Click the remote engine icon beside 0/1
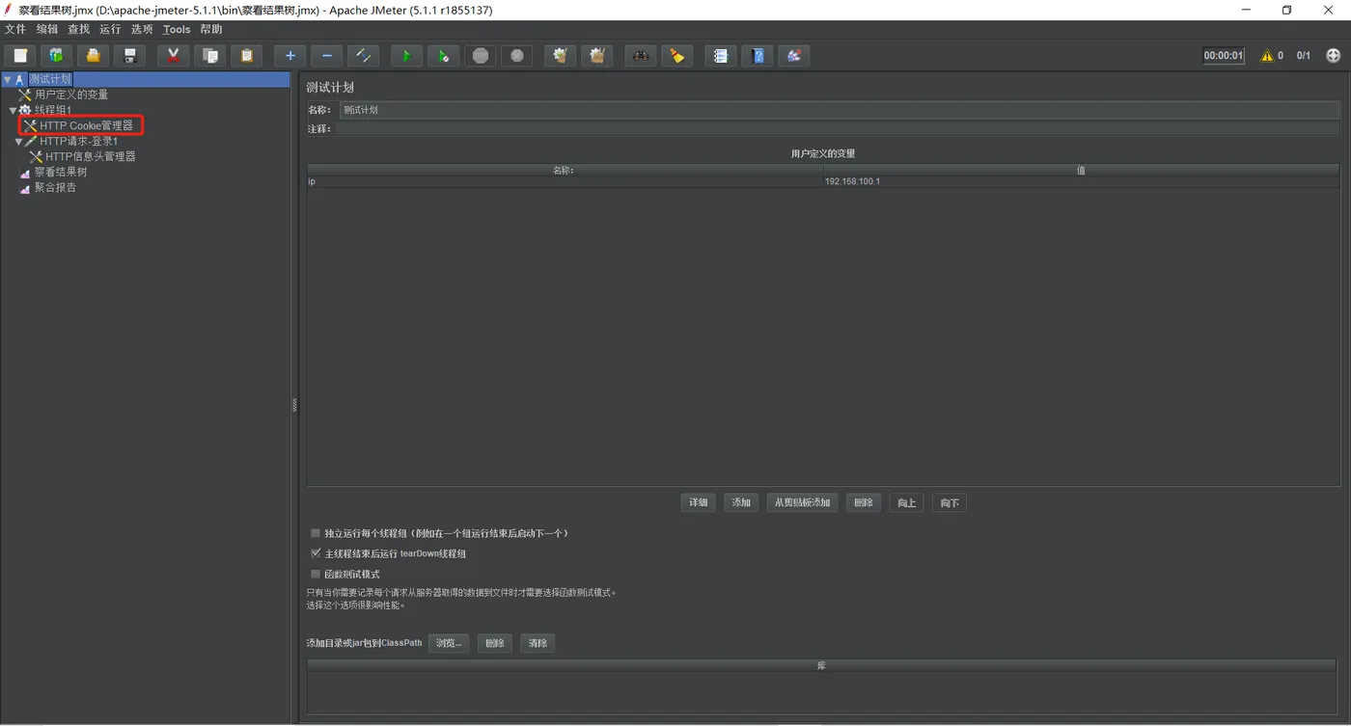 click(x=1334, y=56)
